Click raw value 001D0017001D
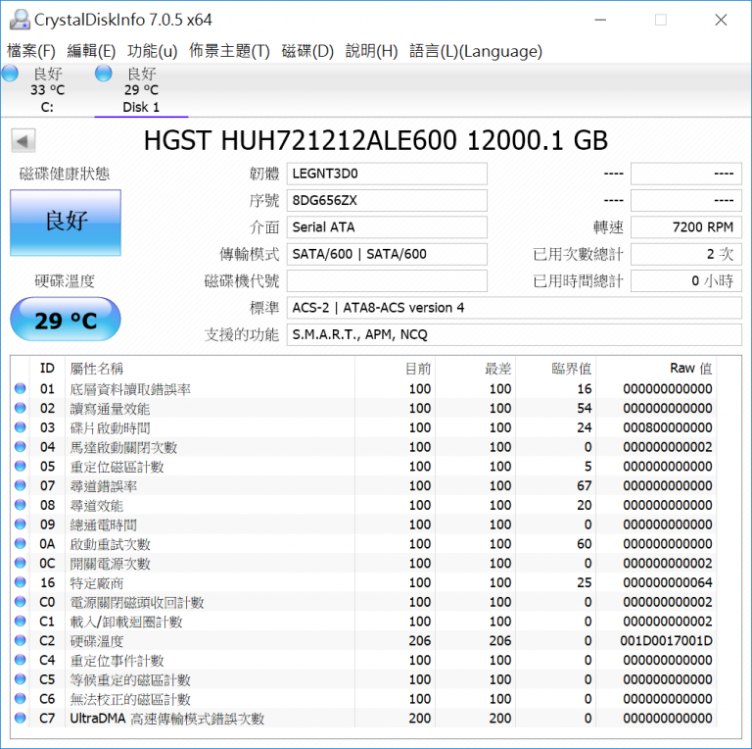Image resolution: width=752 pixels, height=749 pixels. pyautogui.click(x=666, y=640)
